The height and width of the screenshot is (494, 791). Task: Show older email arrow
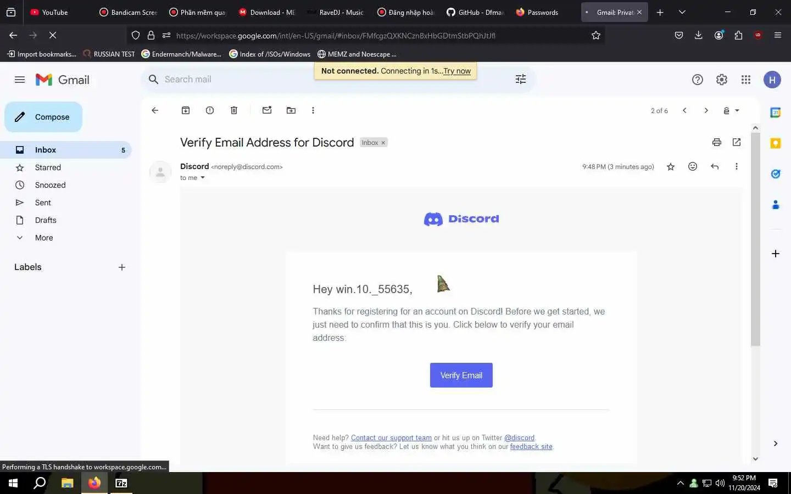[x=706, y=110]
